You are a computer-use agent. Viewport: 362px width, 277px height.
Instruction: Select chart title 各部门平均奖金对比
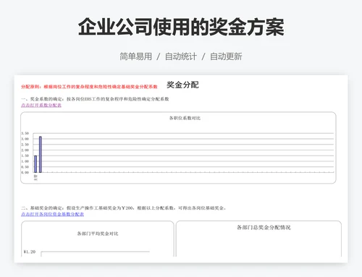(x=98, y=234)
